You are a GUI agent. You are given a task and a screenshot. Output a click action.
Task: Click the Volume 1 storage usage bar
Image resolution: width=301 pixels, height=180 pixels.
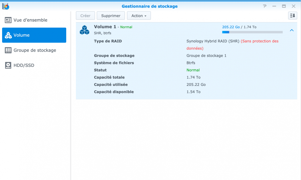pos(252,32)
